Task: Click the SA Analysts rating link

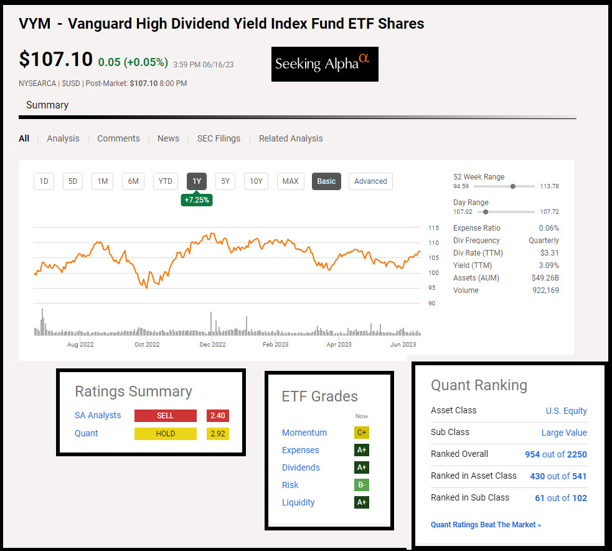Action: pos(98,415)
